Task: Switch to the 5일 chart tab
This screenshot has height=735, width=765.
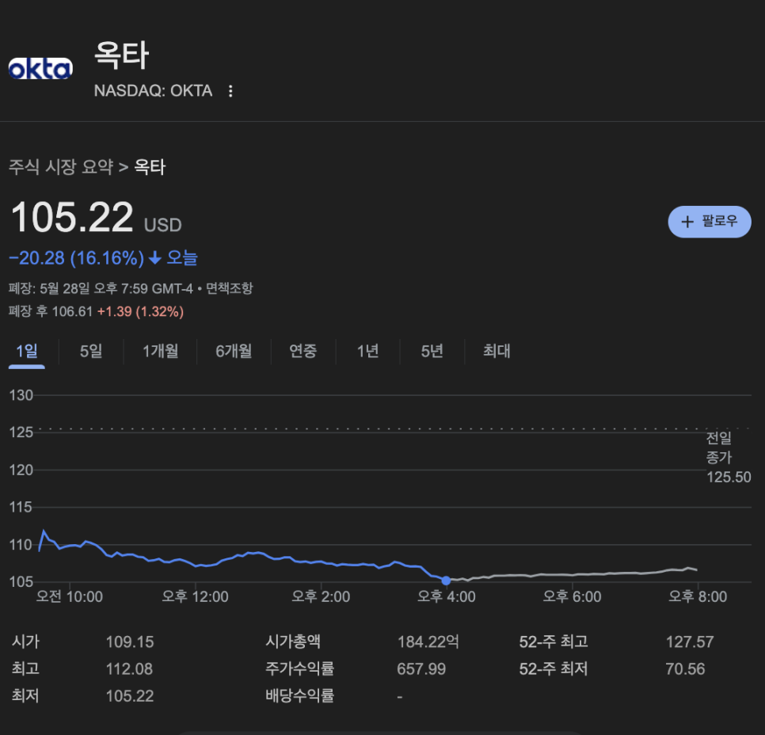Action: (91, 351)
